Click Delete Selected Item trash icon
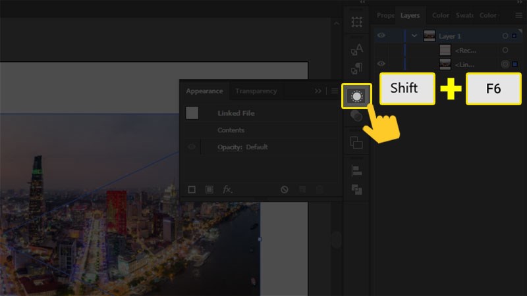This screenshot has height=296, width=527. [319, 189]
